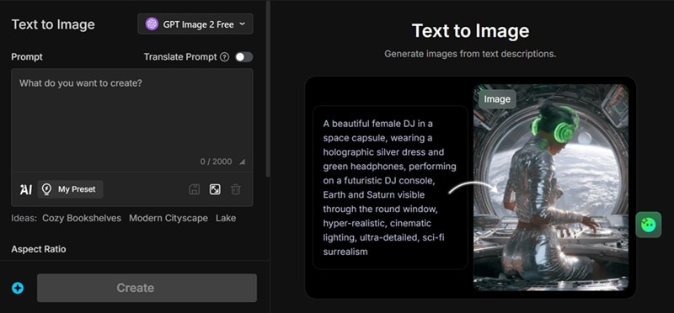The height and width of the screenshot is (313, 674).
Task: Click the Image label on sample picture
Action: coord(497,99)
